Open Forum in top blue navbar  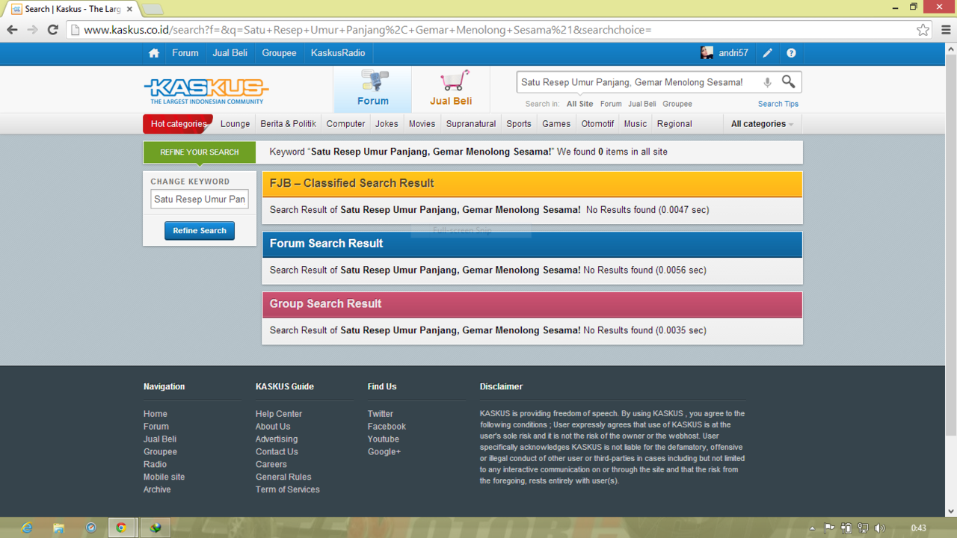tap(185, 53)
